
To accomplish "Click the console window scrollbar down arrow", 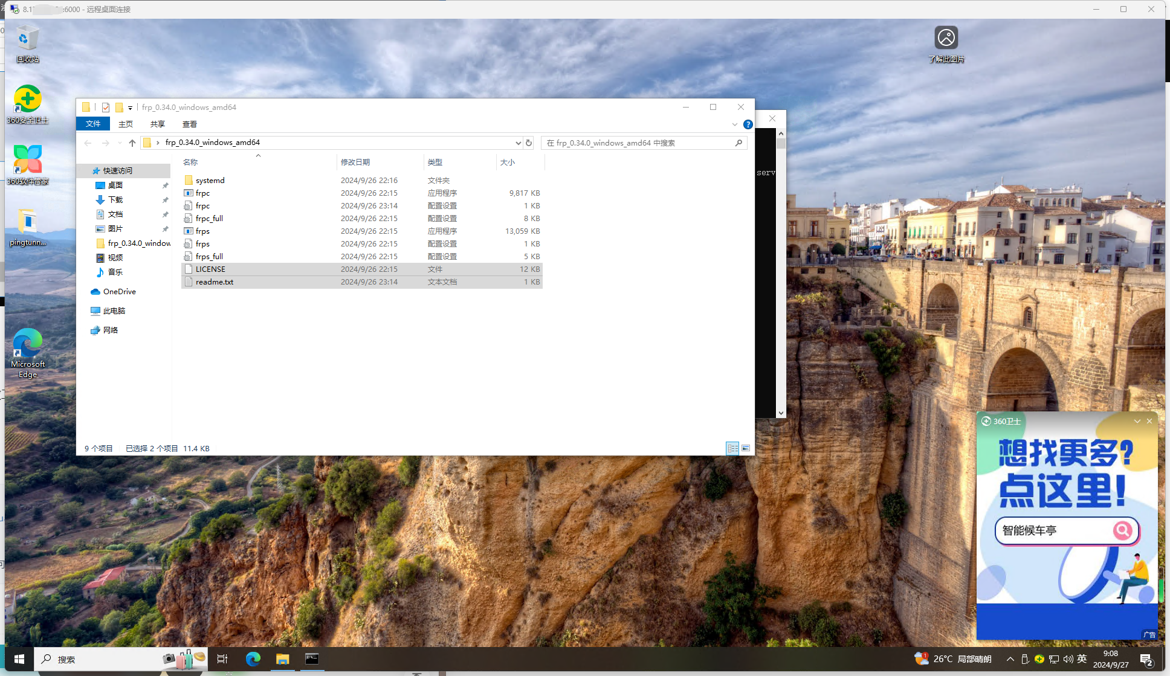I will [781, 413].
